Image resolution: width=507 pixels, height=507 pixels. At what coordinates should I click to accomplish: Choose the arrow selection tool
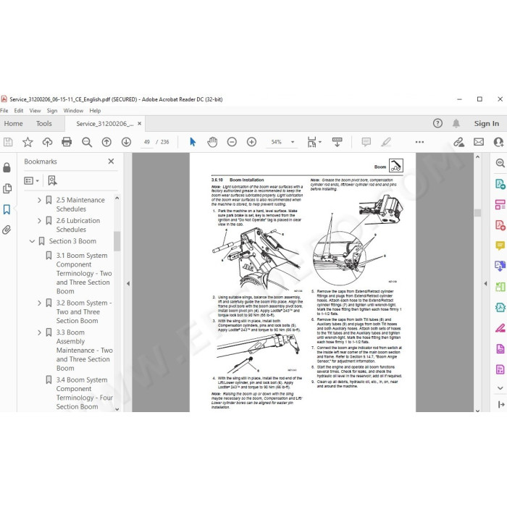pos(193,142)
